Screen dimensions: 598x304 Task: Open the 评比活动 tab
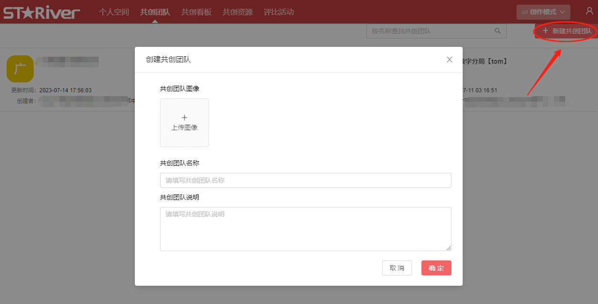(279, 12)
